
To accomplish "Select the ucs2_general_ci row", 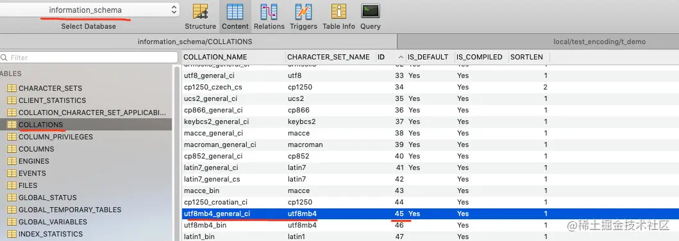I will [430, 98].
